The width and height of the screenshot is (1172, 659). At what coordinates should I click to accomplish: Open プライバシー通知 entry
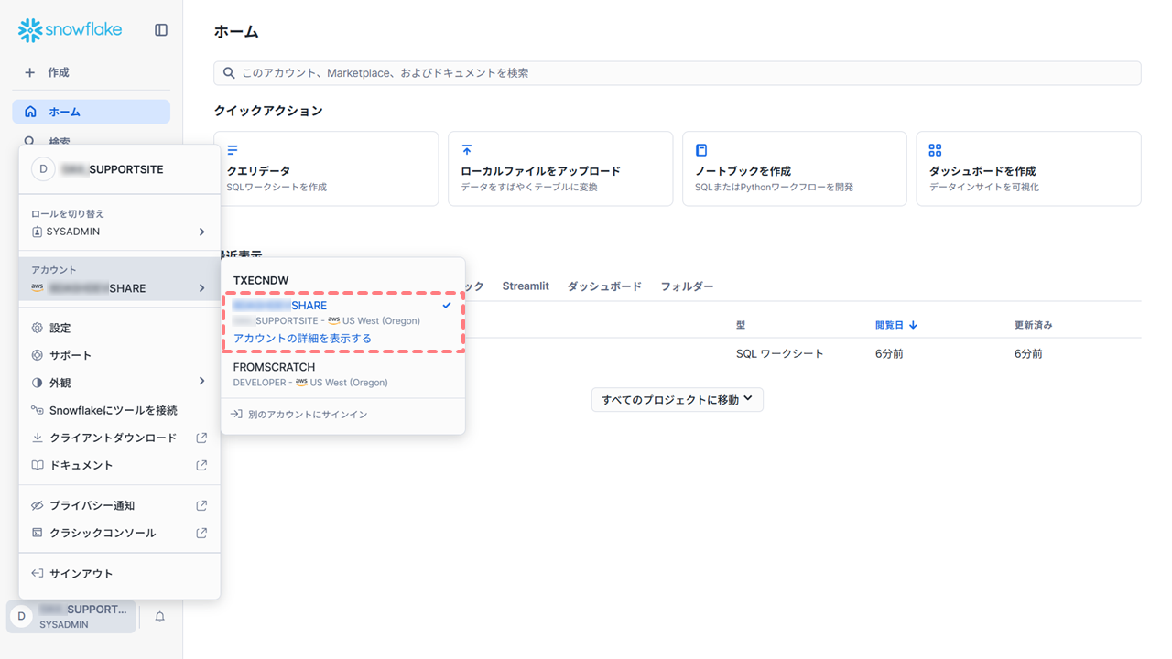pyautogui.click(x=119, y=505)
